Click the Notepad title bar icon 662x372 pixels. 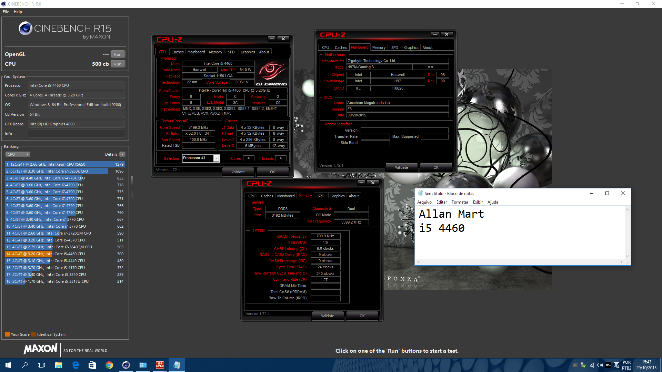click(420, 193)
